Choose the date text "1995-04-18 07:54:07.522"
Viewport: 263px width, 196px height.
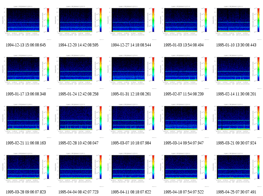(x=184, y=192)
